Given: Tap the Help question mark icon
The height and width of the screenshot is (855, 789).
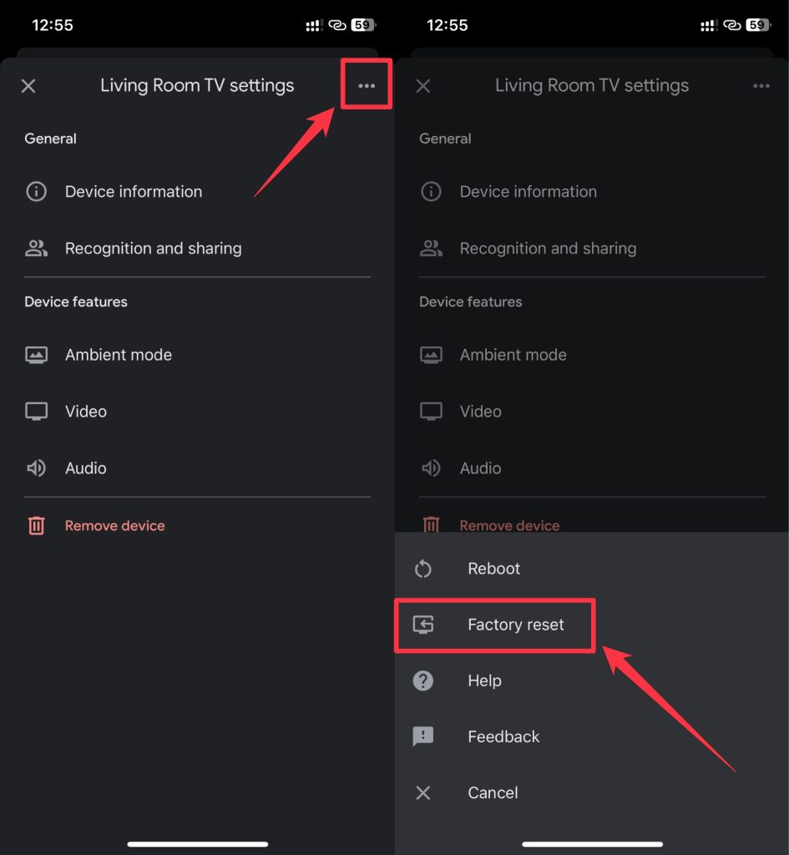Looking at the screenshot, I should [x=423, y=680].
